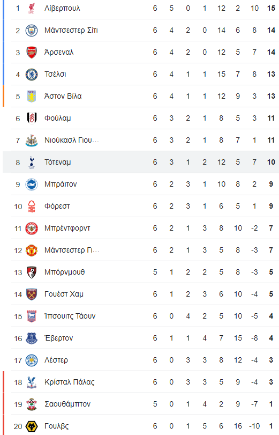
Task: Click the Crystal Palace eagle crest
Action: coord(32,382)
